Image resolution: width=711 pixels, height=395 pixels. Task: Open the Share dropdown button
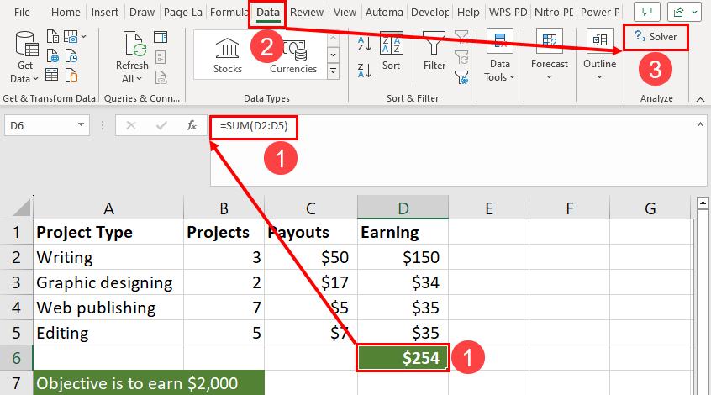pyautogui.click(x=685, y=13)
